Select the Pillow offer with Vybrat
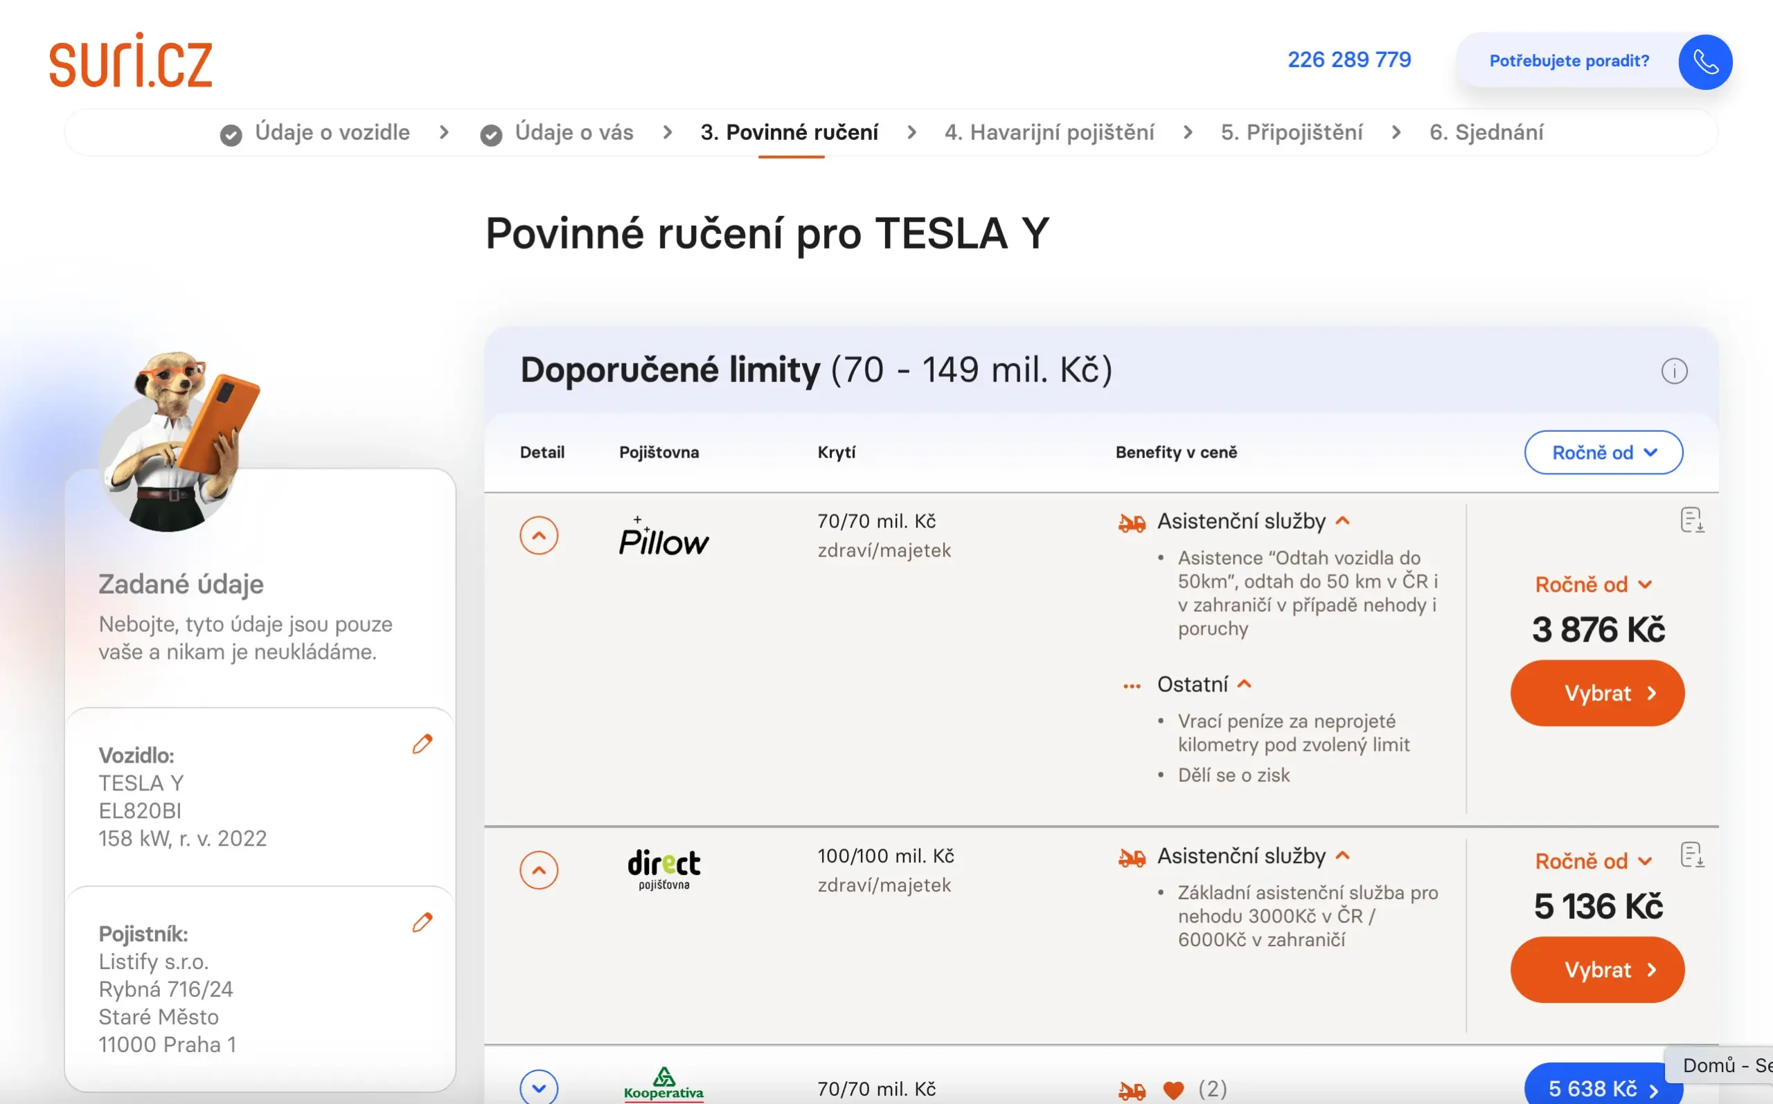This screenshot has width=1773, height=1104. point(1597,693)
